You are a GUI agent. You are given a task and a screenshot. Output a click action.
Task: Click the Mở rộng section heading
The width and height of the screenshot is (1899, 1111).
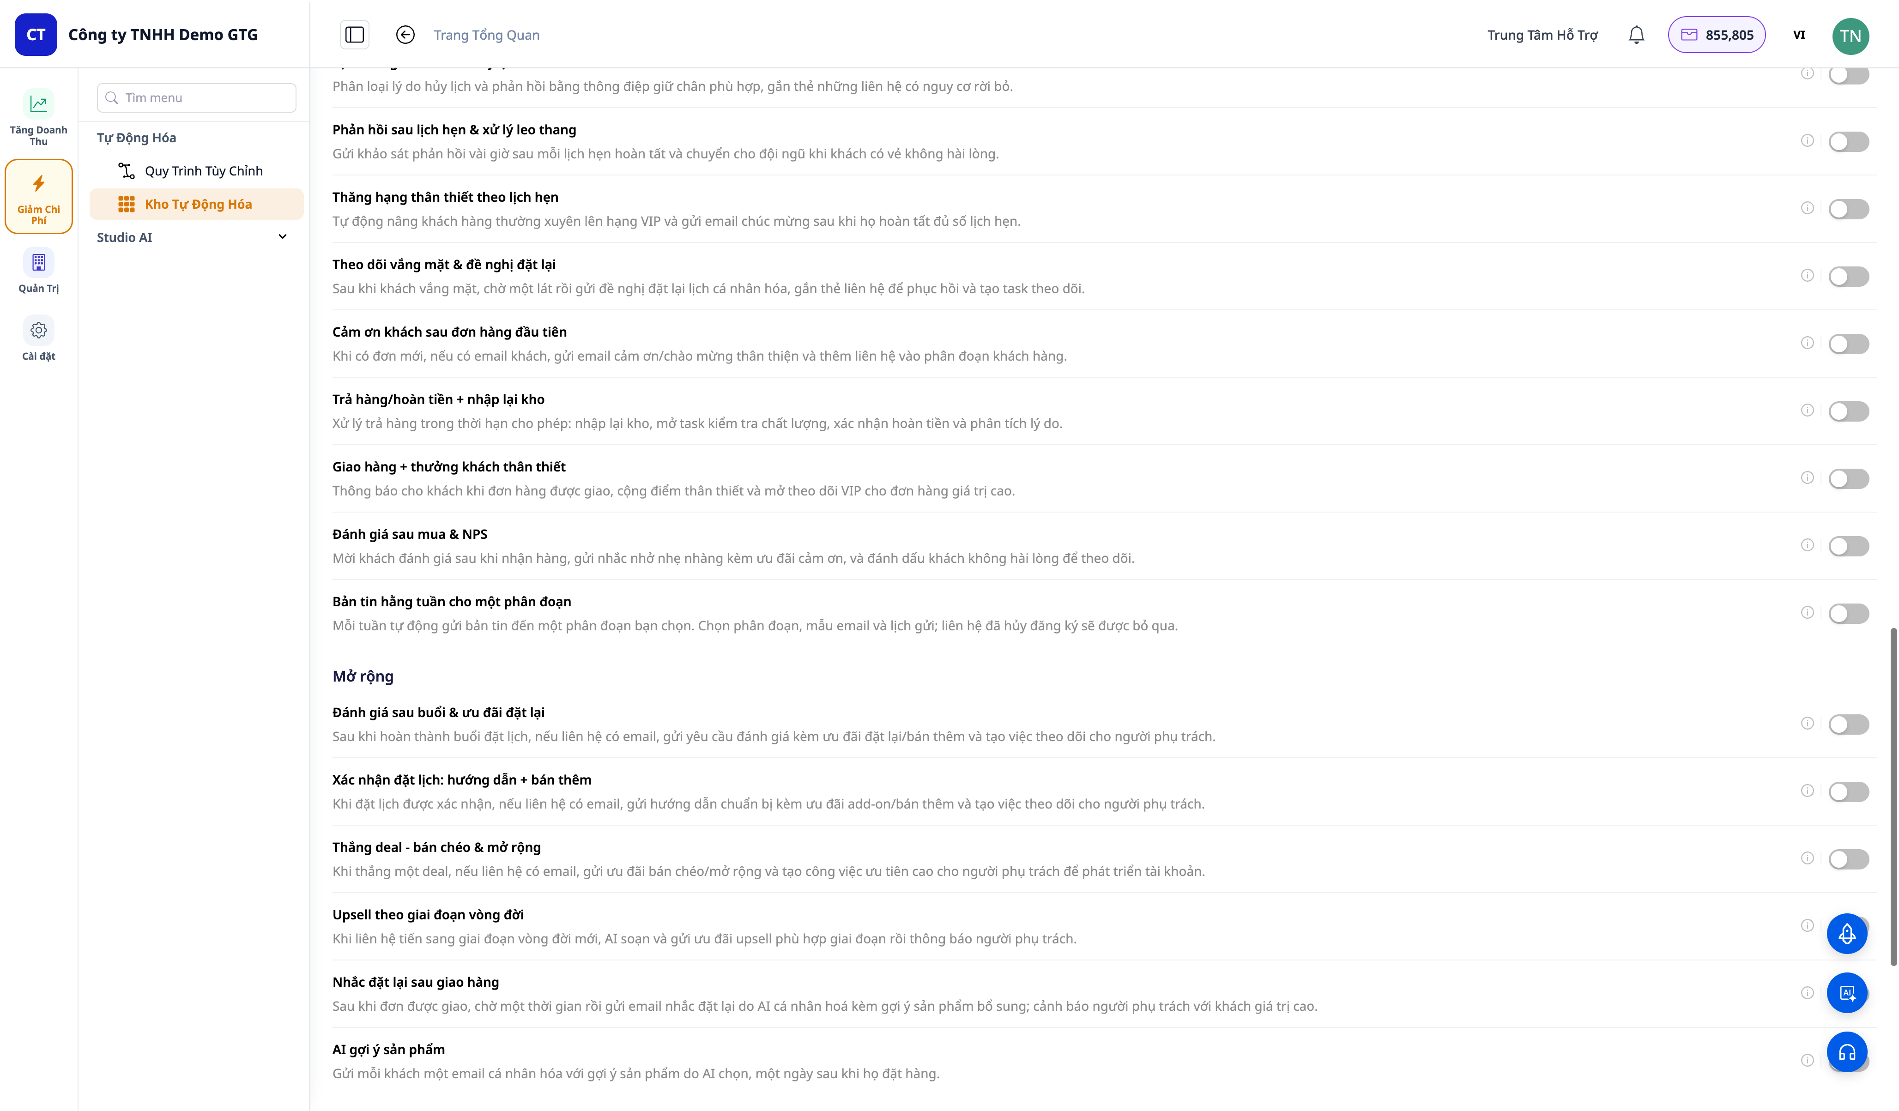pos(363,676)
